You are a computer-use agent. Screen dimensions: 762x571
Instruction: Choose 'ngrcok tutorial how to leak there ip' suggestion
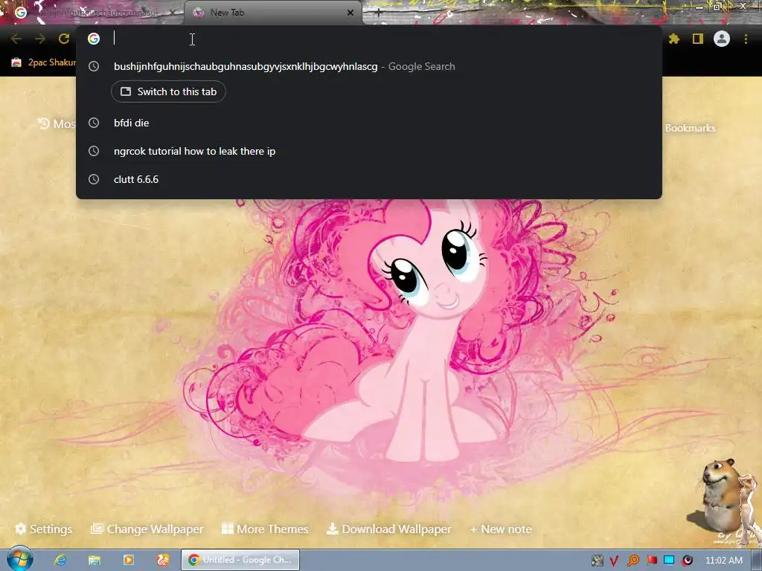point(369,151)
